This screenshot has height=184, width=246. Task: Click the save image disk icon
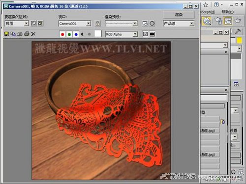pos(6,34)
